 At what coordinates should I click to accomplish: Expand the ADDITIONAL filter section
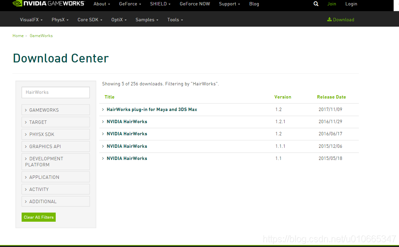click(x=56, y=201)
